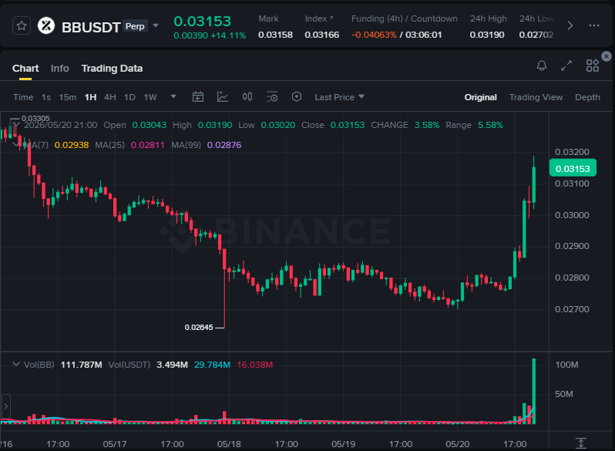The image size is (615, 451).
Task: Click the MA(7) value 0.02938
Action: pos(72,145)
